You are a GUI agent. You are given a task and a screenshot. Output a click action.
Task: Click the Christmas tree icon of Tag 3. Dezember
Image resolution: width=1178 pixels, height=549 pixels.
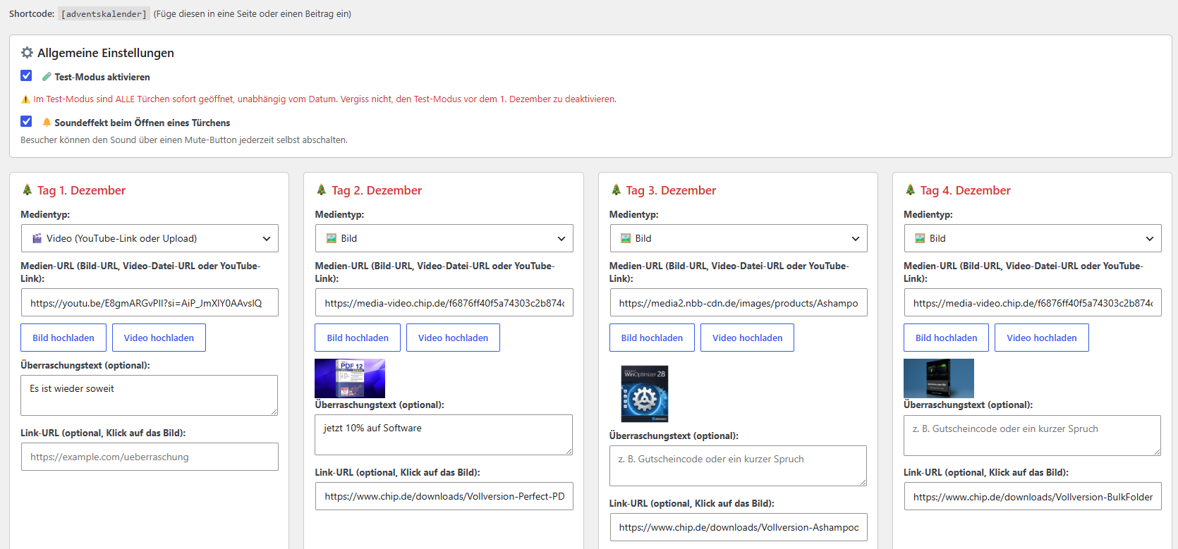tap(616, 190)
